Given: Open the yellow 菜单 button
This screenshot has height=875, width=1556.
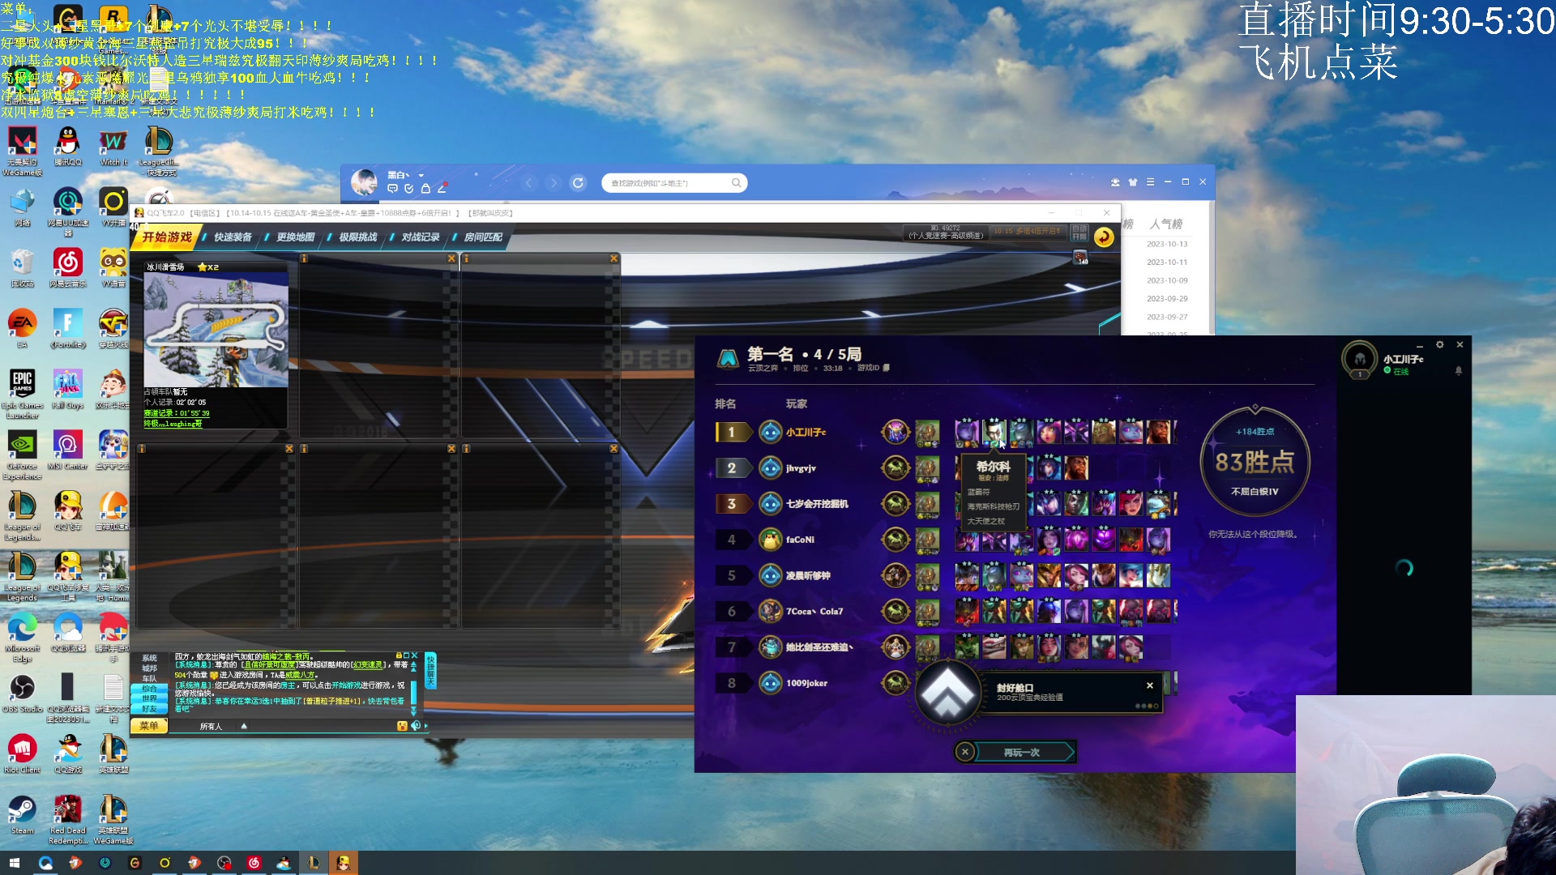Looking at the screenshot, I should tap(149, 726).
